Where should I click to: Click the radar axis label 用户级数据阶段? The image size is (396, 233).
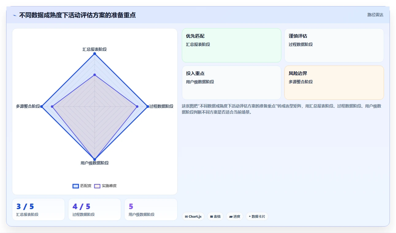click(94, 163)
